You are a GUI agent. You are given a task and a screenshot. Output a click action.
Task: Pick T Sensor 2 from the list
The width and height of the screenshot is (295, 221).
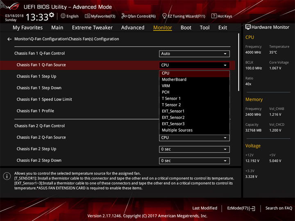coord(194,105)
